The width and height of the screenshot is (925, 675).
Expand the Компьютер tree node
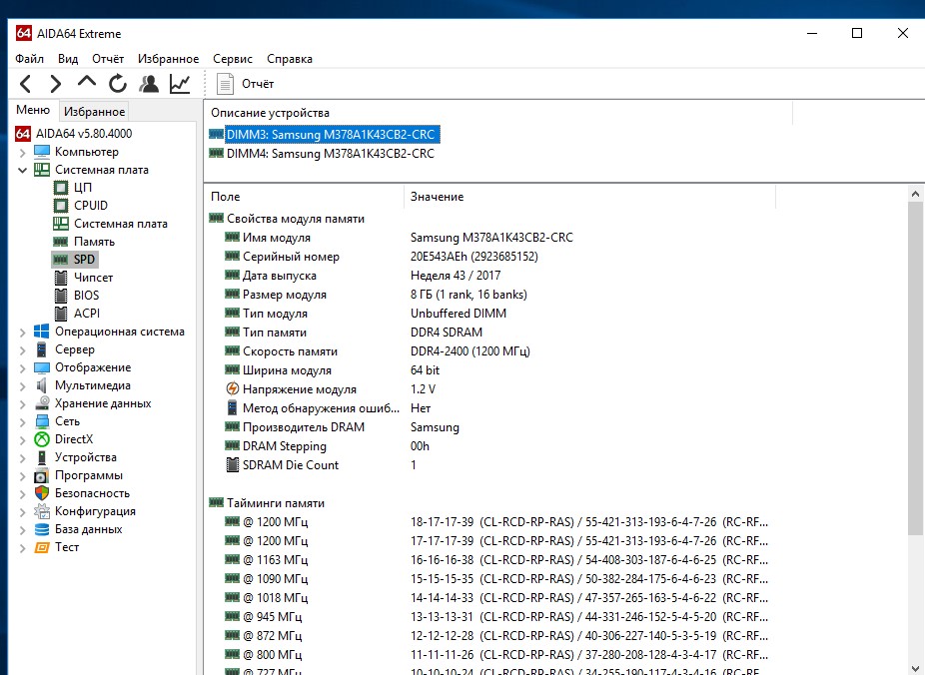coord(22,153)
